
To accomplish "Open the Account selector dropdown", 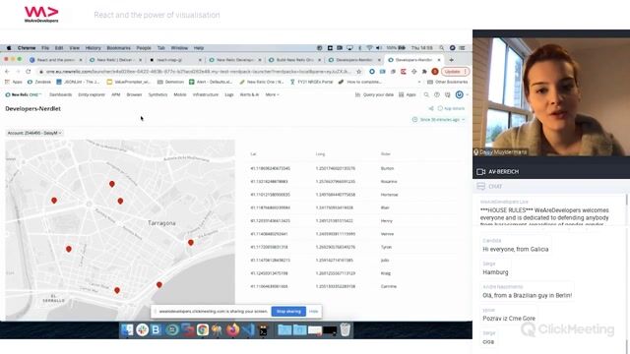I will 34,133.
